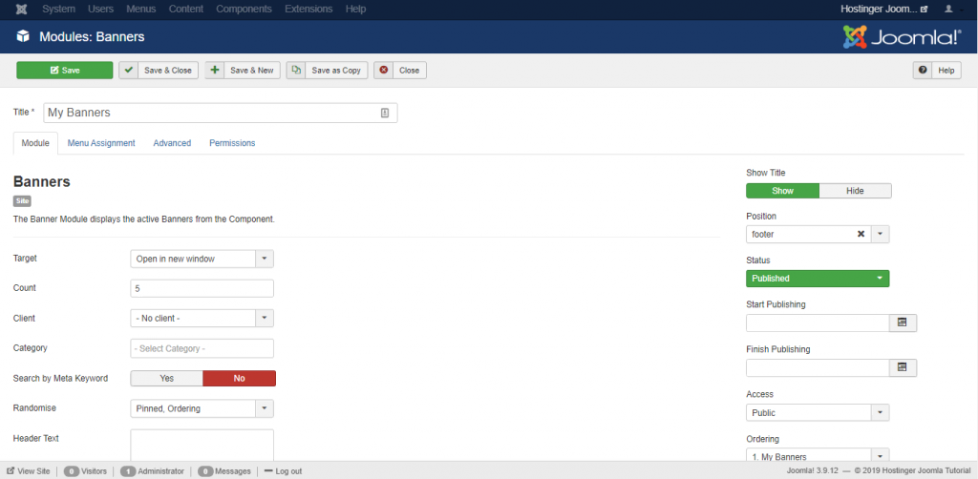This screenshot has width=978, height=479.
Task: Click the icon inside the Title field
Action: point(385,113)
